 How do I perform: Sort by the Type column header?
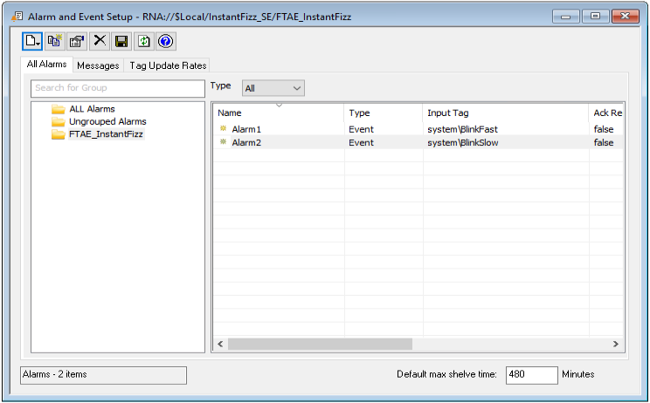coord(384,113)
